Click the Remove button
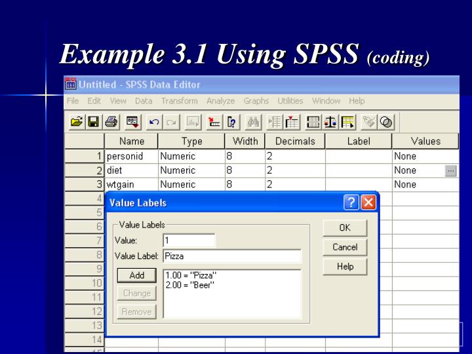 coord(136,311)
